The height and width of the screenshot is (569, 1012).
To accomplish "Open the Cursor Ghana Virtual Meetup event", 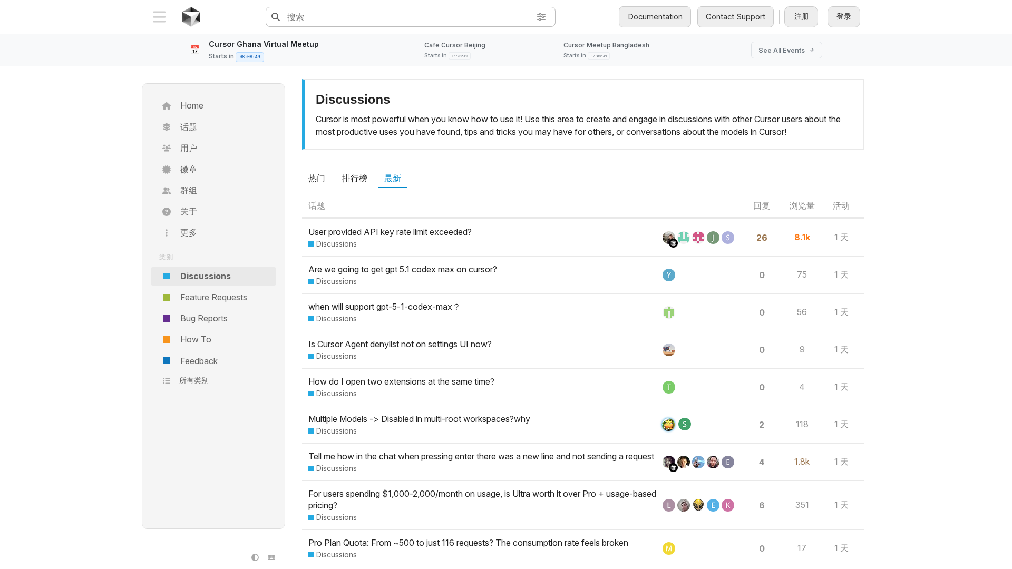I will click(x=264, y=44).
